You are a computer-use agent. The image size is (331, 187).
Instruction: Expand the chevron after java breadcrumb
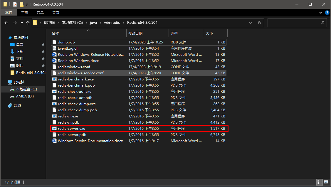pos(100,23)
